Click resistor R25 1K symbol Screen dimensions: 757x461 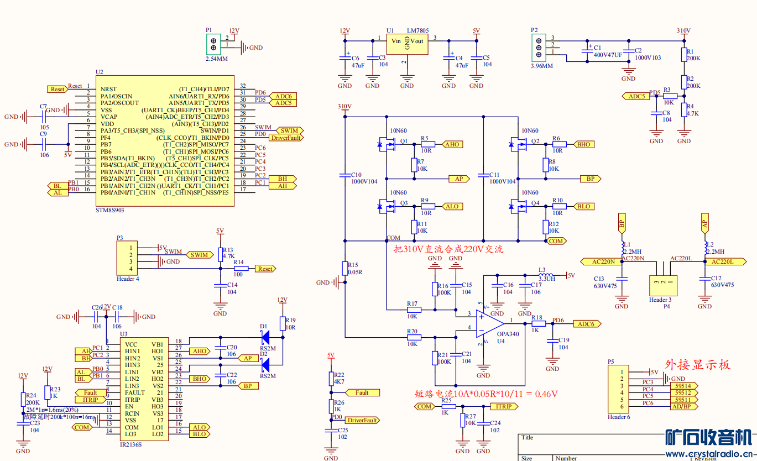click(448, 406)
